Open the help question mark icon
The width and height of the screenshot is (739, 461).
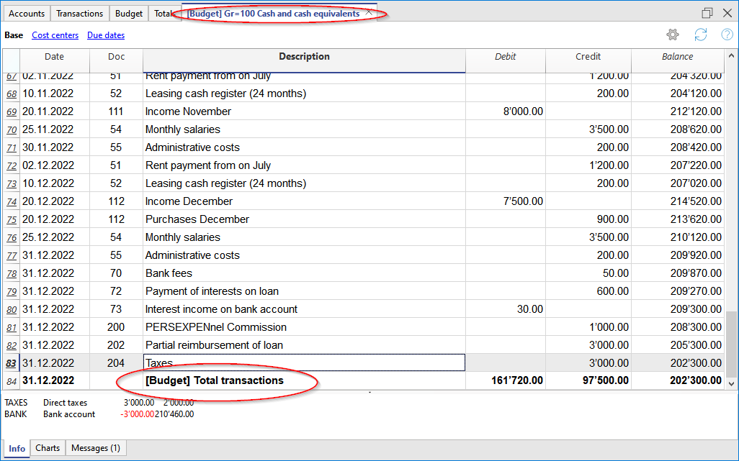tap(727, 35)
